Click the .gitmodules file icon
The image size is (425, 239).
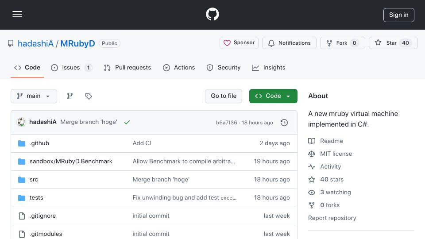22,234
